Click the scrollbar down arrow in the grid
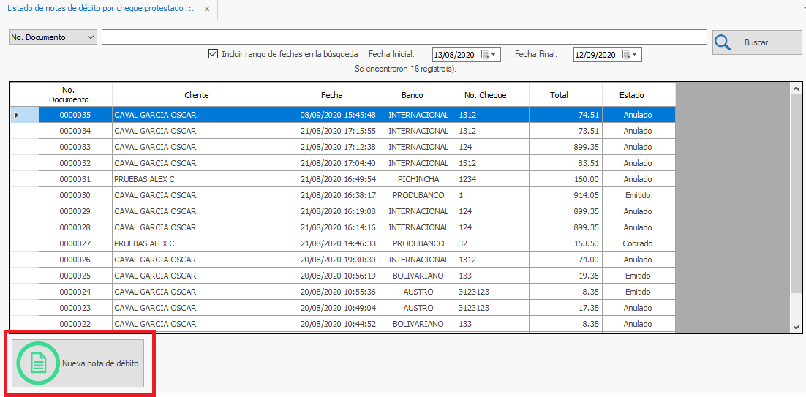Screen dimensions: 806x397 click(x=796, y=328)
